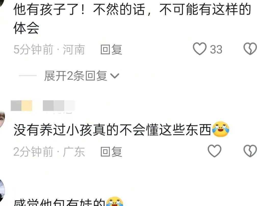
Task: Select the comment 他有孩子了 text
Action: tap(132, 18)
